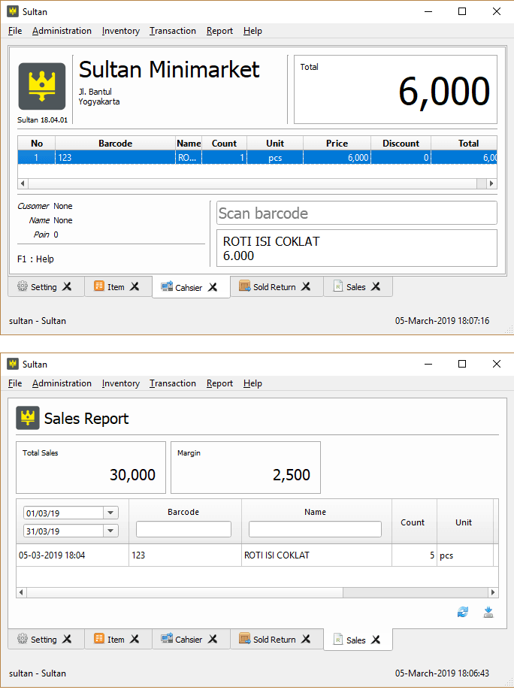Image resolution: width=514 pixels, height=690 pixels.
Task: Switch to the Sales tab in the Sultan Minimarket window
Action: tap(355, 287)
